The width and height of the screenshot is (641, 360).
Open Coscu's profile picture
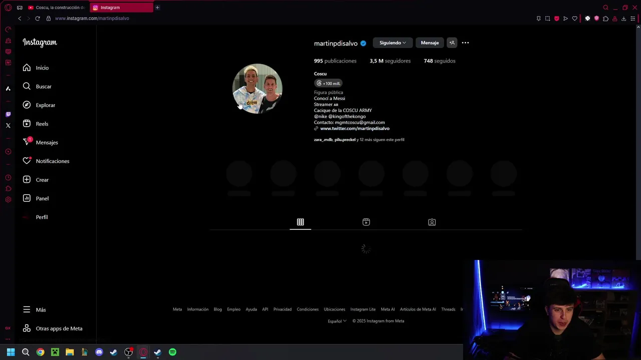(257, 88)
